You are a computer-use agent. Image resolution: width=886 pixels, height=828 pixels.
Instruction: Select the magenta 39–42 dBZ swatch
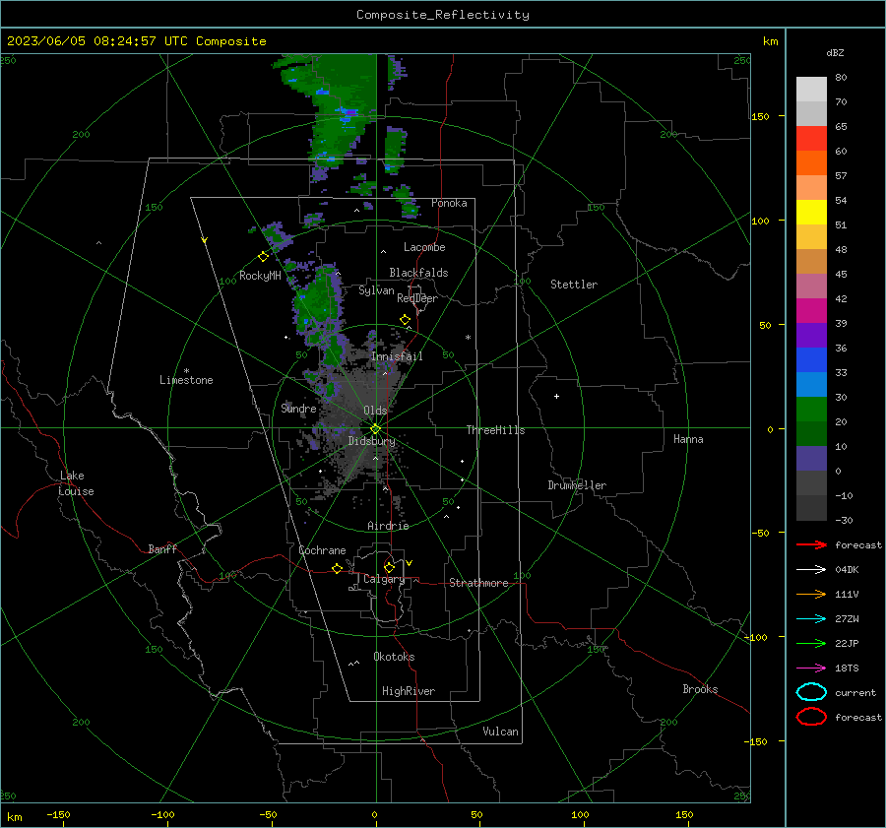click(x=811, y=311)
